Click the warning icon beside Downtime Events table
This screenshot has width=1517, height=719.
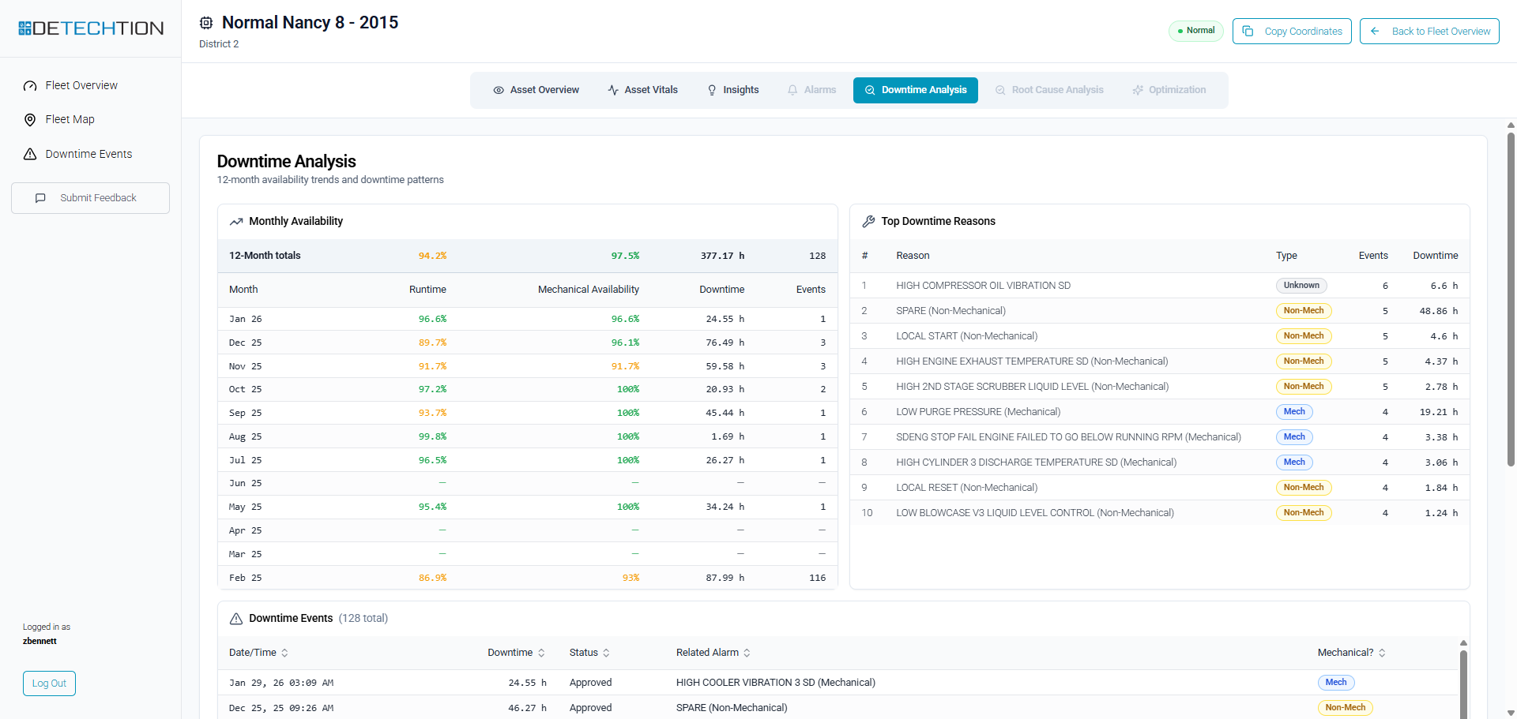point(236,619)
